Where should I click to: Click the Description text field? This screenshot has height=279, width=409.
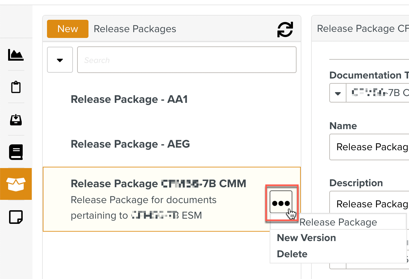coord(369,204)
